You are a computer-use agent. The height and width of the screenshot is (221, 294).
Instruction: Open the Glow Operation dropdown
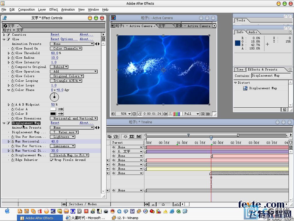pyautogui.click(x=74, y=72)
